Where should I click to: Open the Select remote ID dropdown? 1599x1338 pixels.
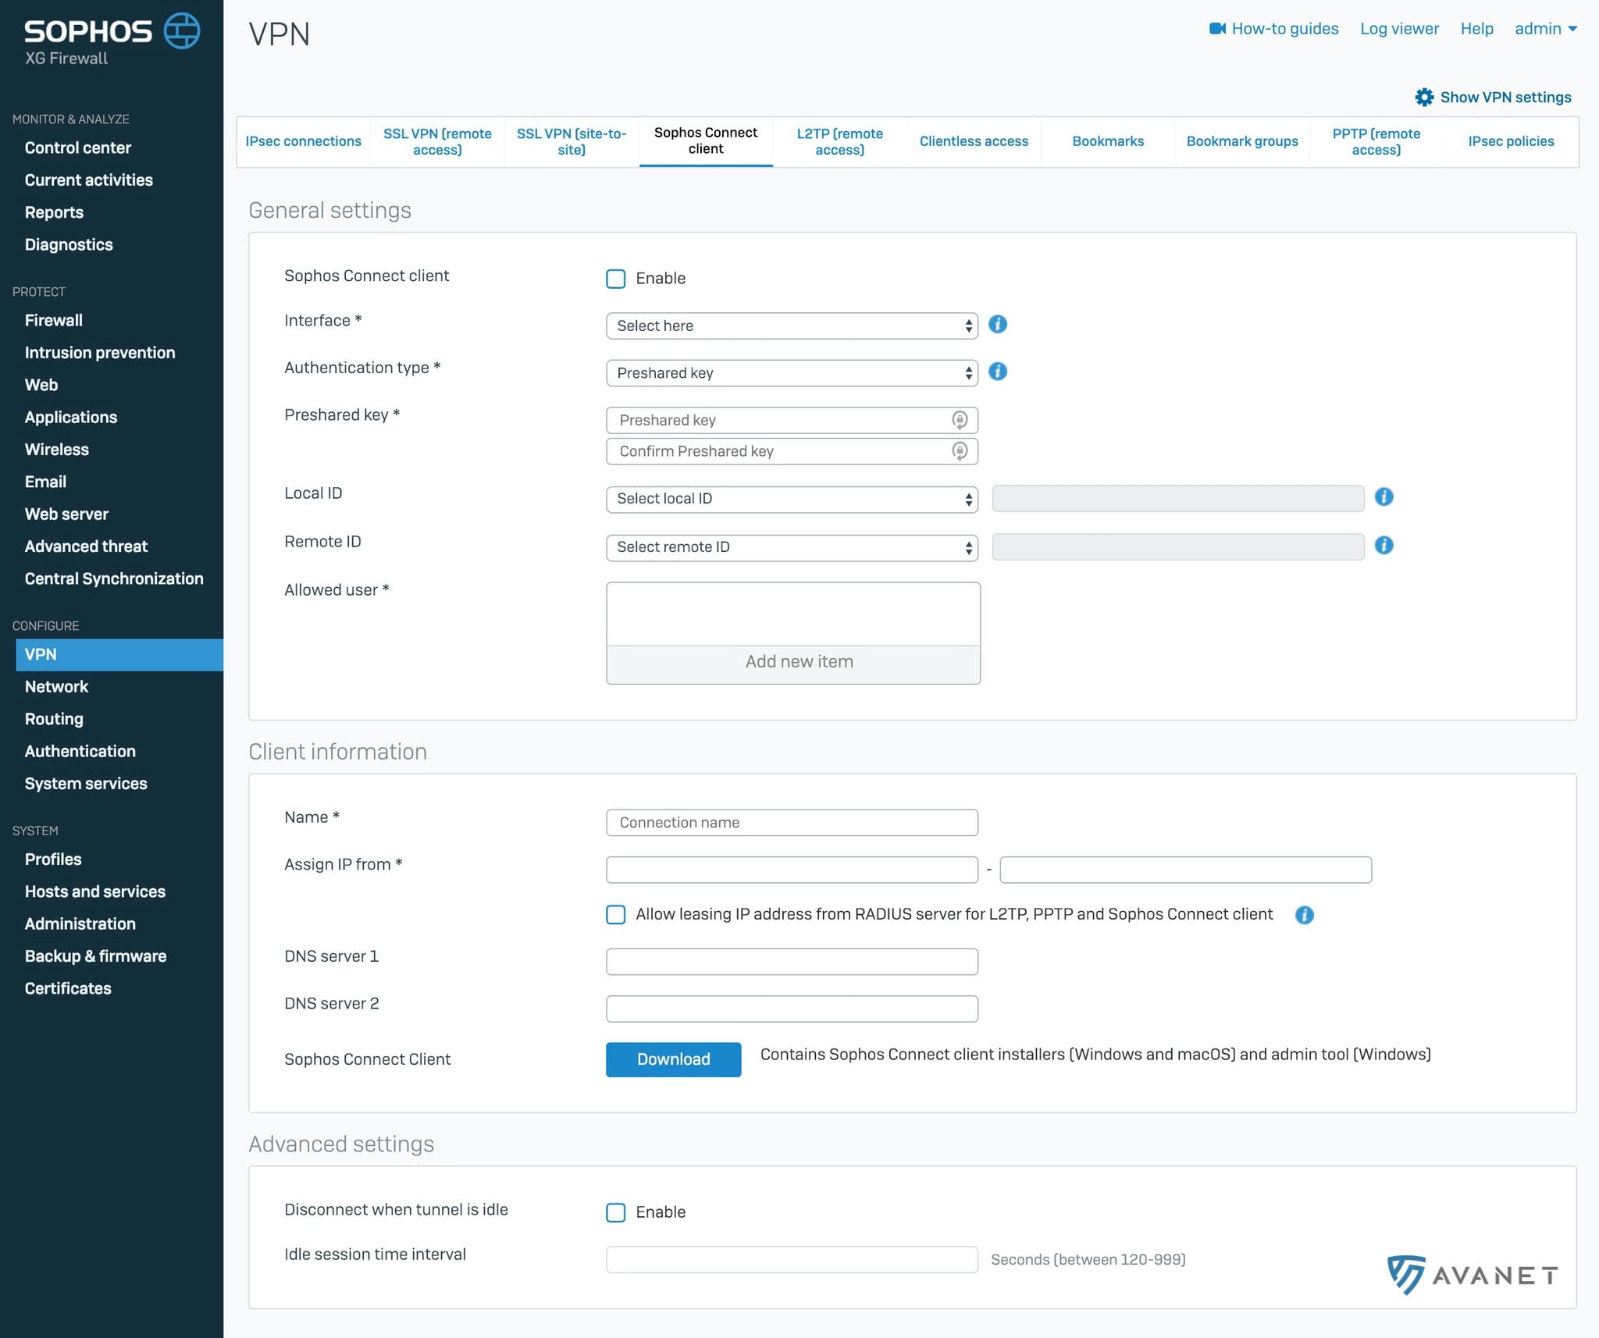pos(792,547)
